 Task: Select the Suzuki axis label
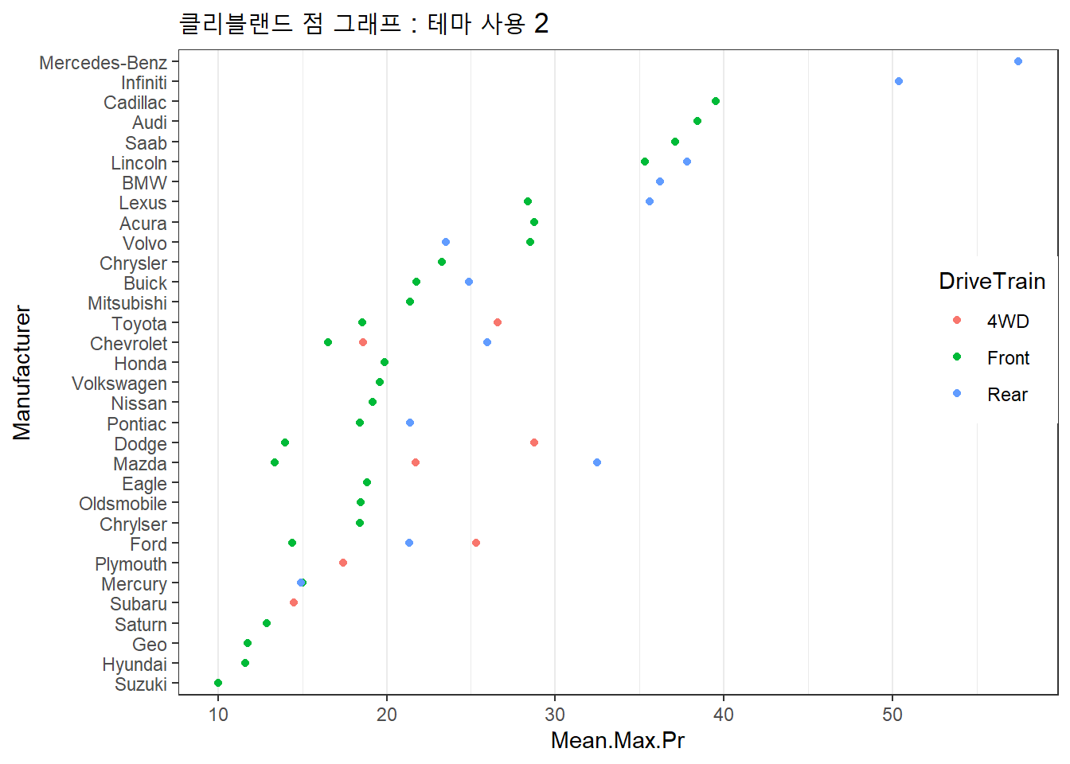[141, 684]
